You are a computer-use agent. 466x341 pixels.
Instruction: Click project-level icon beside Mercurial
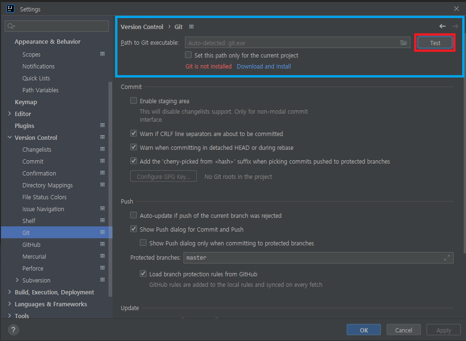point(103,256)
